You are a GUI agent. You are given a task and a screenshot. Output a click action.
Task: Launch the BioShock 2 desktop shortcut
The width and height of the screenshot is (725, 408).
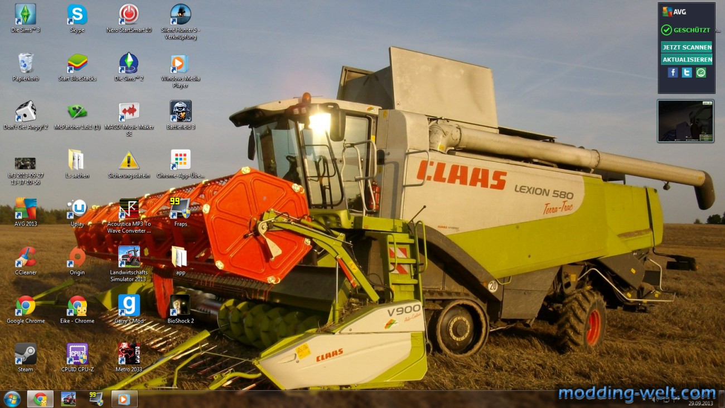(180, 309)
